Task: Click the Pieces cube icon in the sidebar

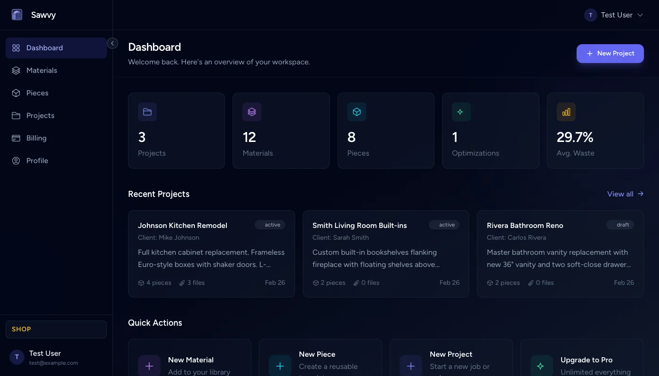Action: 15,93
